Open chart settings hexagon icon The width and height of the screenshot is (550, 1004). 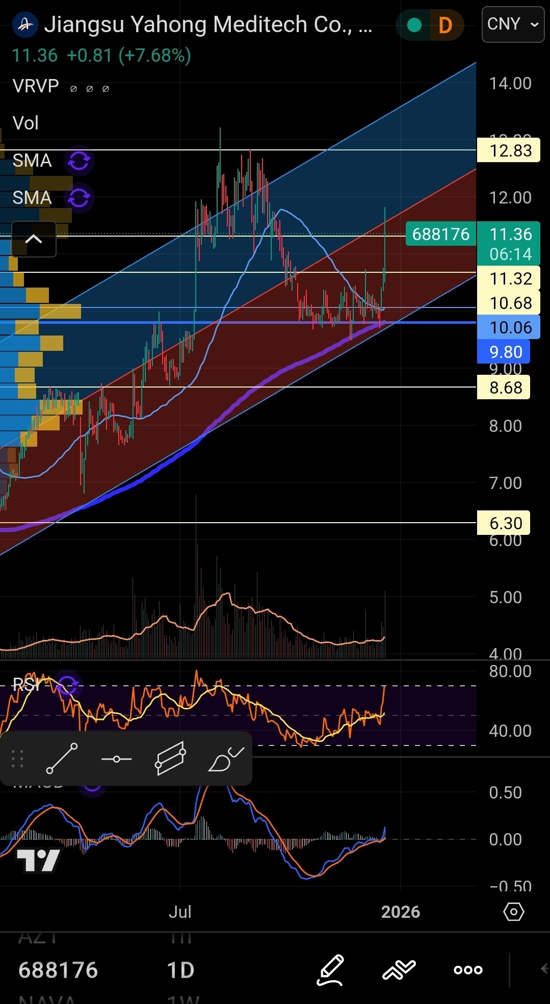click(513, 912)
